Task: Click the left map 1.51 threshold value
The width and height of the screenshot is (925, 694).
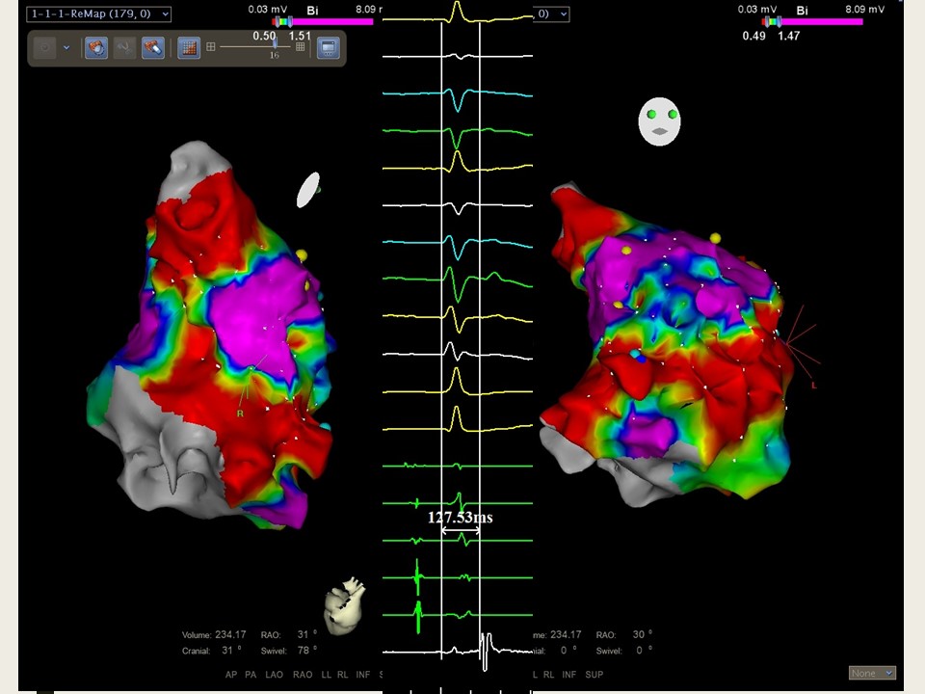Action: 300,36
